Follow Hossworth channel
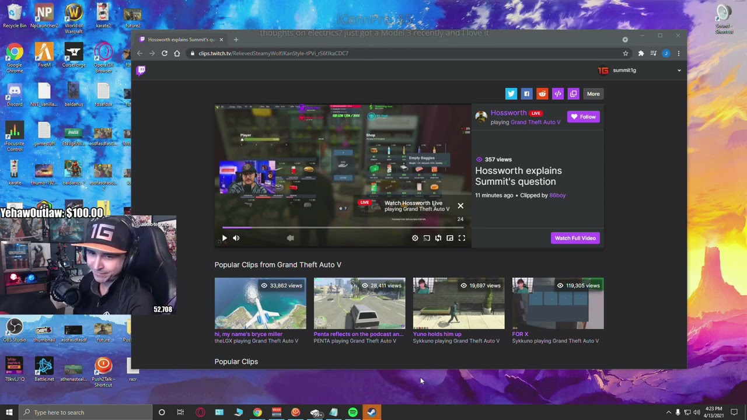This screenshot has height=420, width=747. coord(584,117)
